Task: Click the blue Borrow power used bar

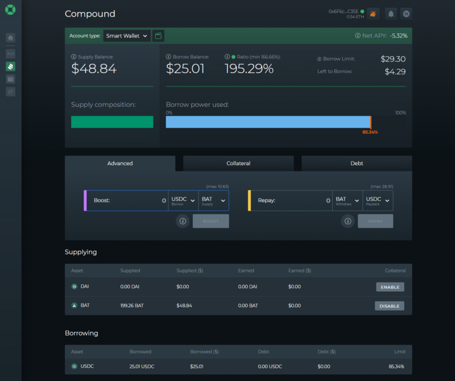Action: 268,122
